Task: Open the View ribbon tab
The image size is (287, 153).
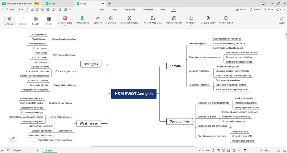Action: coord(163,10)
